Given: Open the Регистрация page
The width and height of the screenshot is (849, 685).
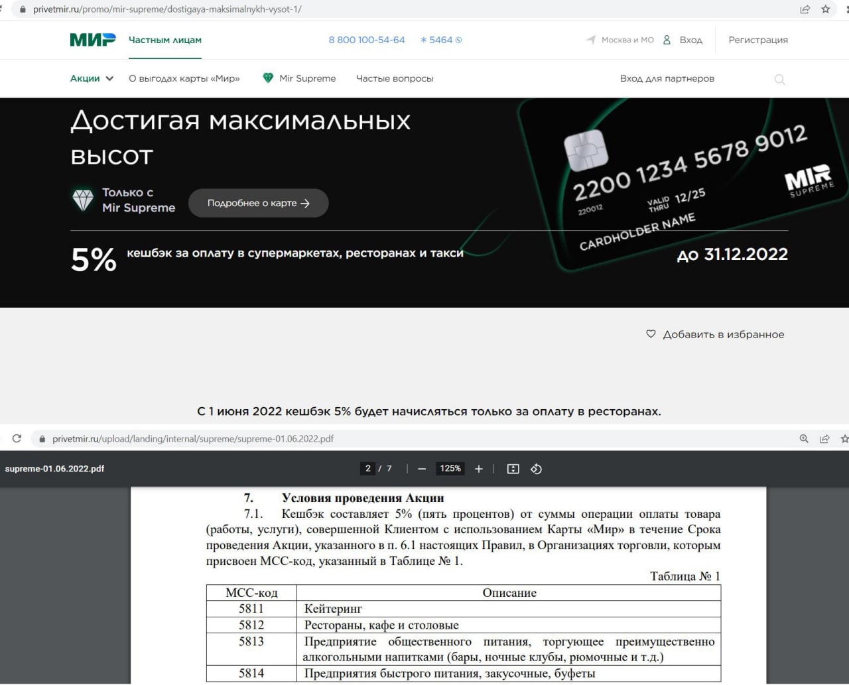Looking at the screenshot, I should pos(758,40).
